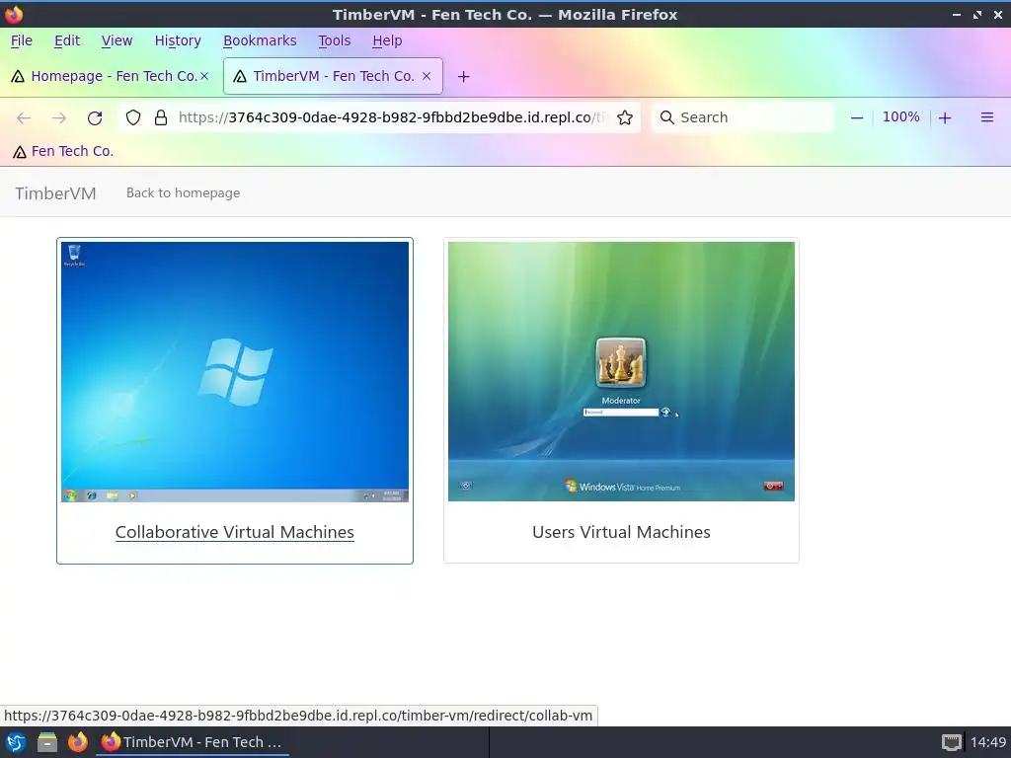1011x758 pixels.
Task: Go back to previous page
Action: [x=24, y=118]
